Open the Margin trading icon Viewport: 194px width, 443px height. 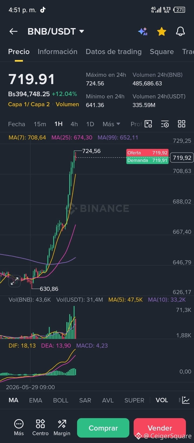pyautogui.click(x=62, y=427)
